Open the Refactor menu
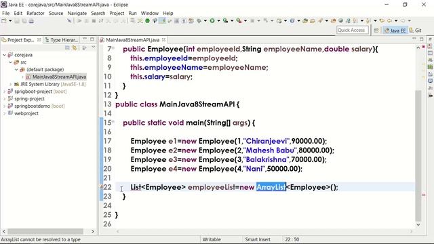The width and height of the screenshot is (434, 244). click(x=35, y=13)
